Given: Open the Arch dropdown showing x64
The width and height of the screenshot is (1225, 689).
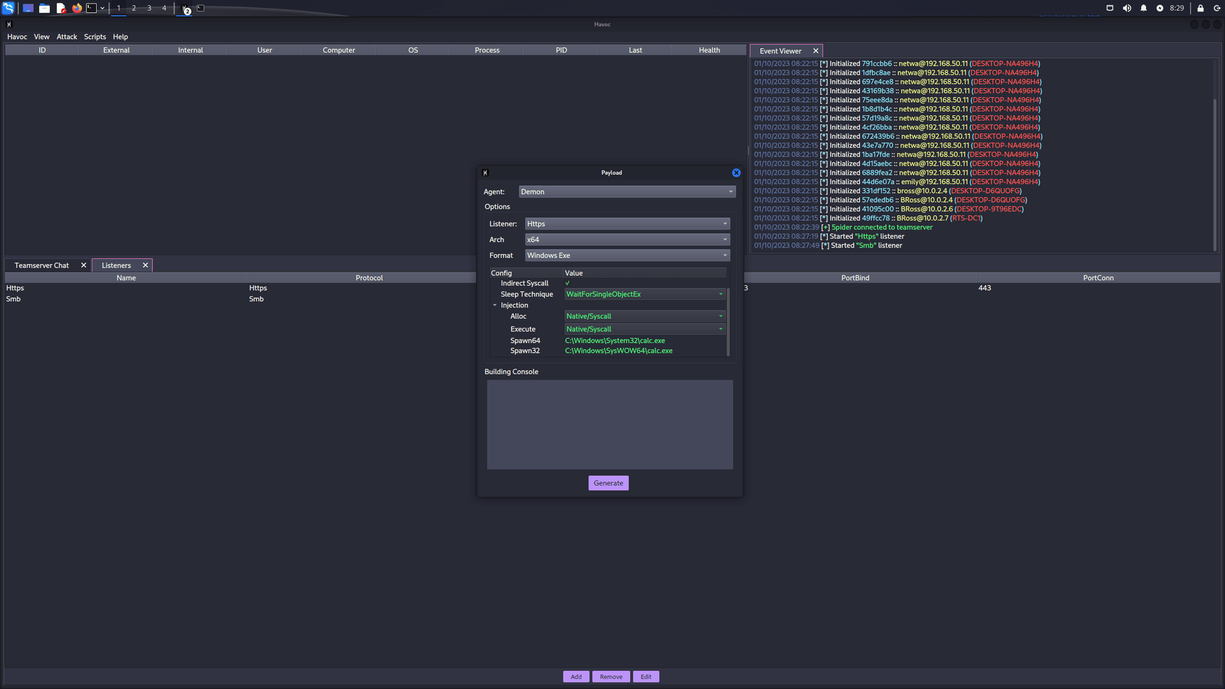Looking at the screenshot, I should 627,239.
